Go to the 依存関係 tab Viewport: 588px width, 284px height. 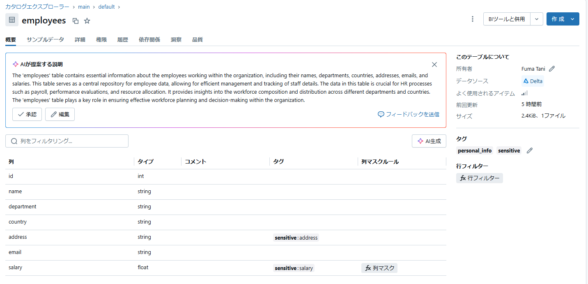click(149, 40)
